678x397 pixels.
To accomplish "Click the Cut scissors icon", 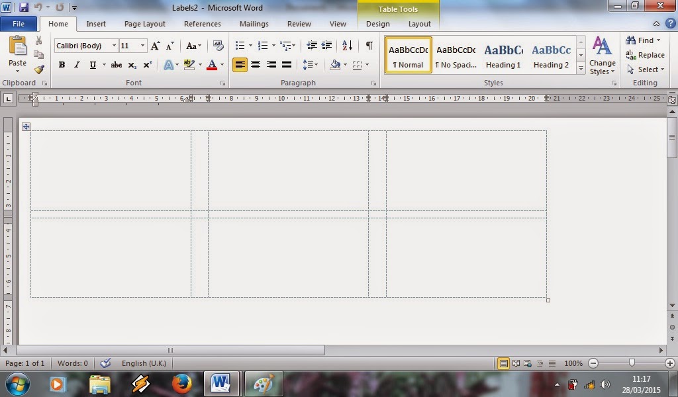I will 38,41.
